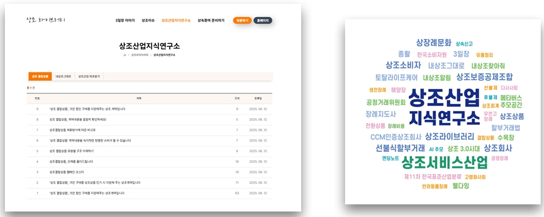This screenshot has height=217, width=544.
Task: Click 장례지도사 in the word cloud
Action: 381,114
